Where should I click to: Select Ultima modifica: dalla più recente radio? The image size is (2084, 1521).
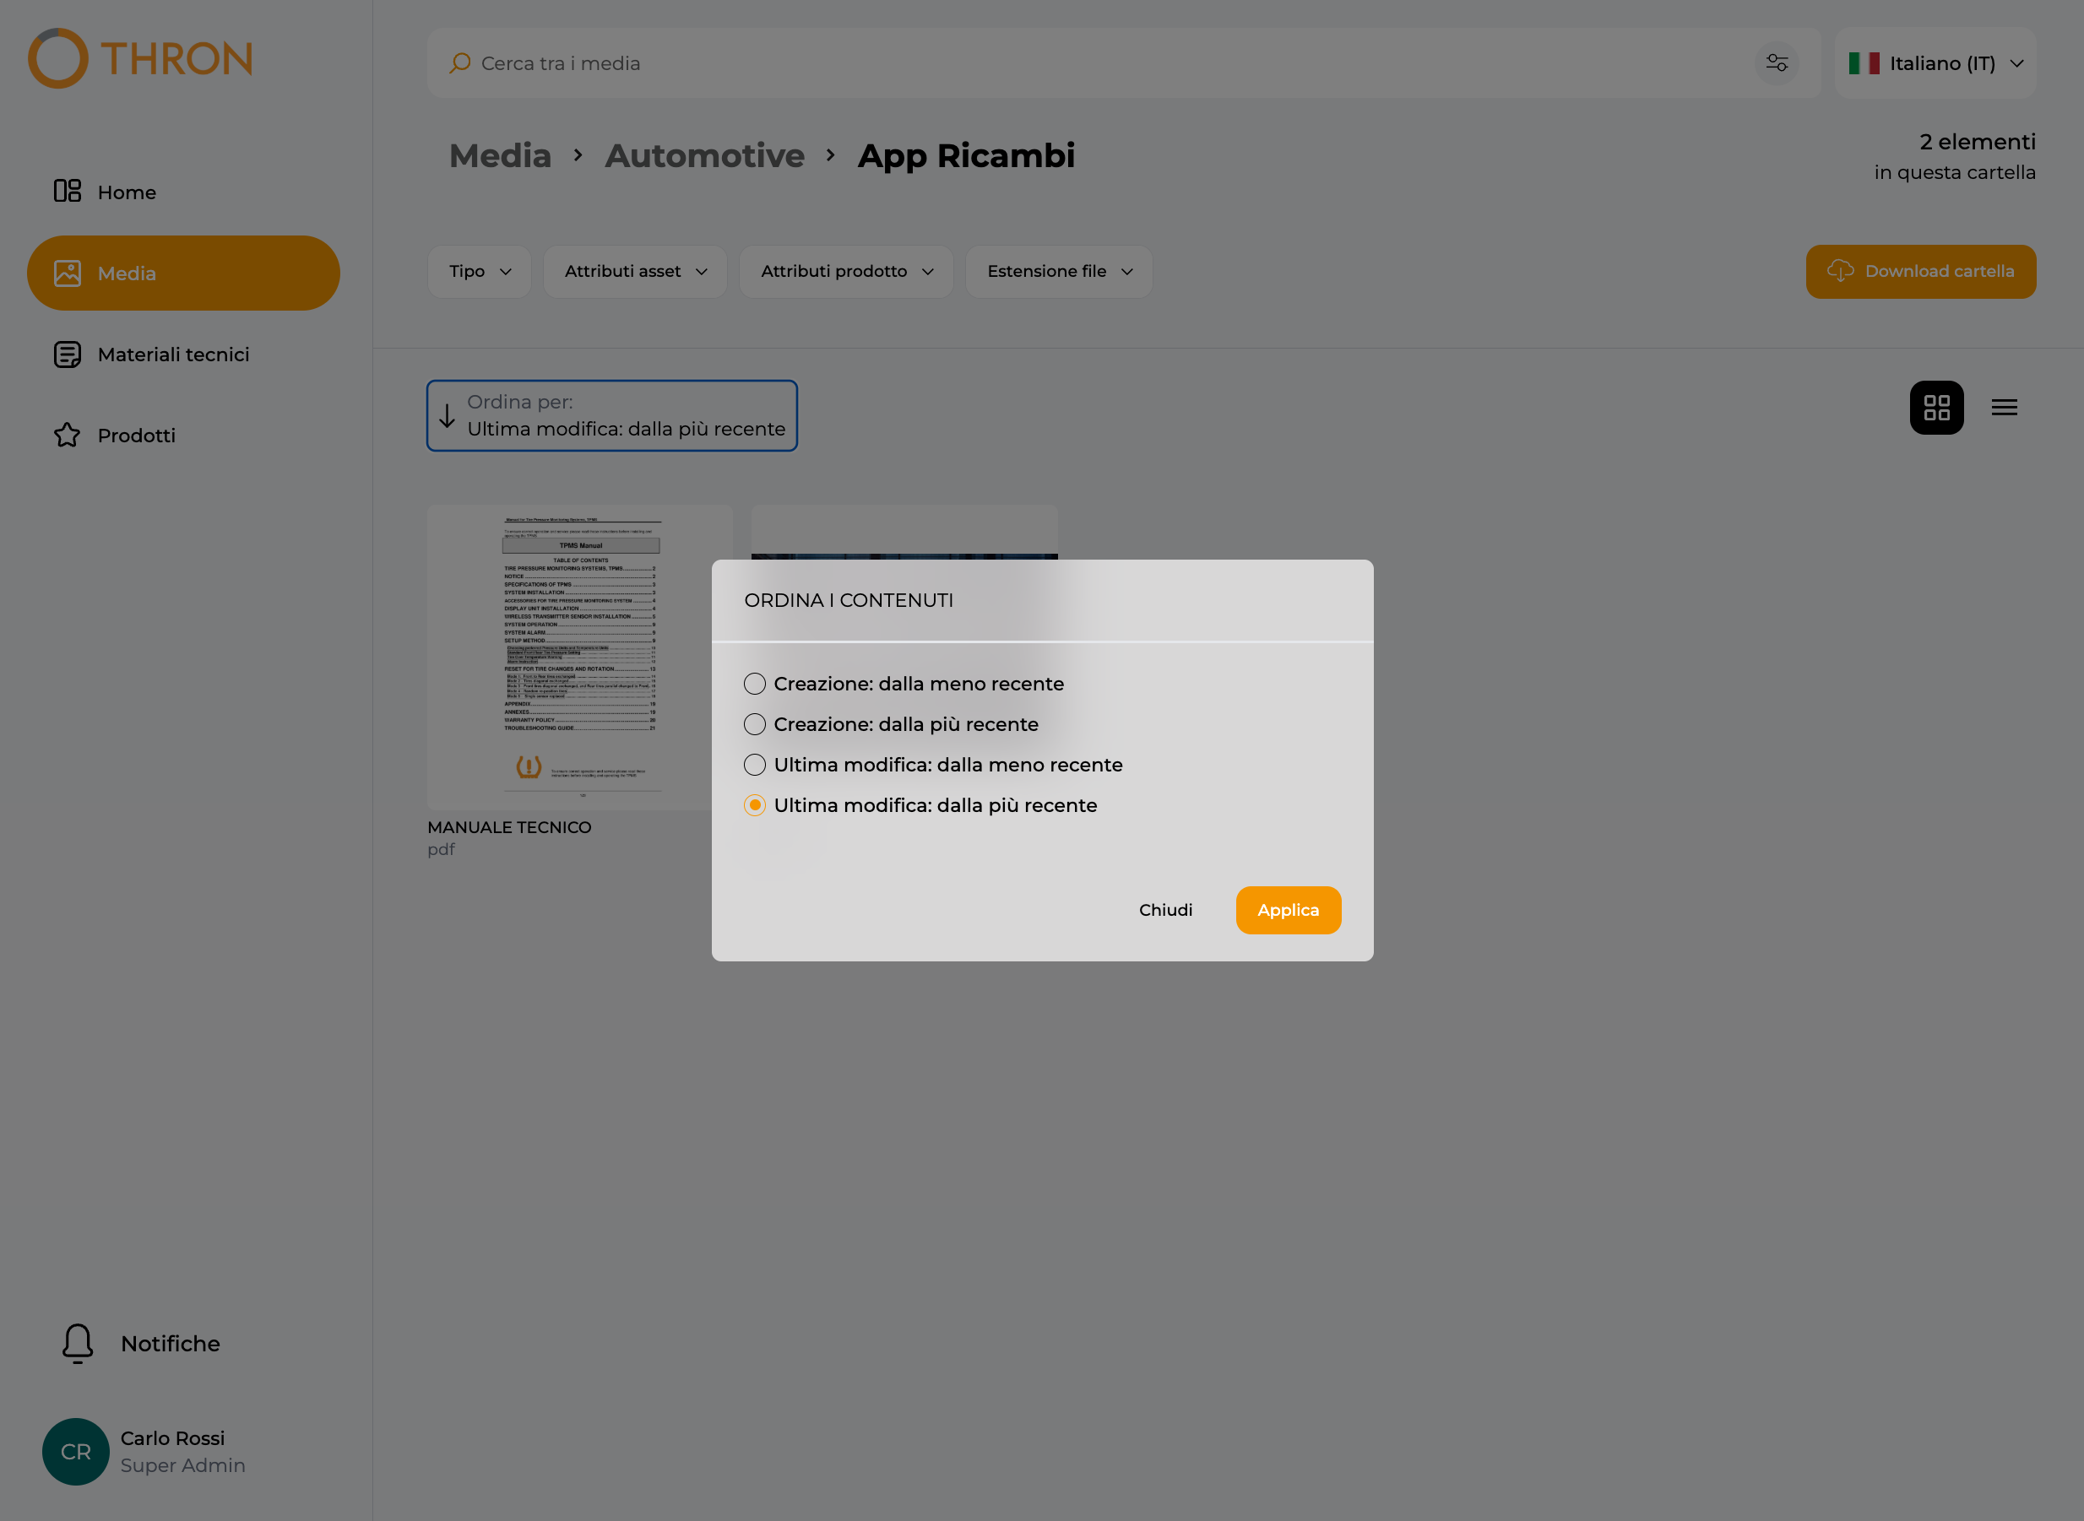pos(754,805)
